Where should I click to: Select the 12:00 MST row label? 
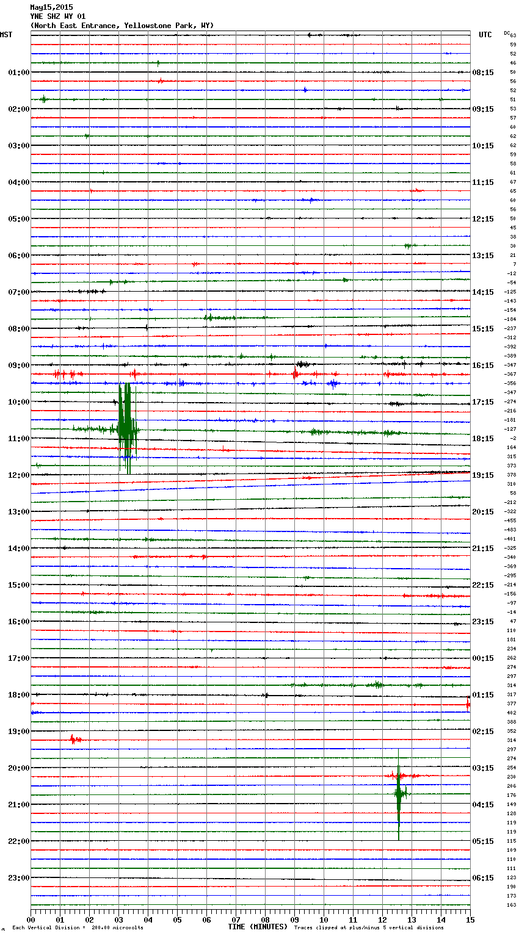click(19, 475)
